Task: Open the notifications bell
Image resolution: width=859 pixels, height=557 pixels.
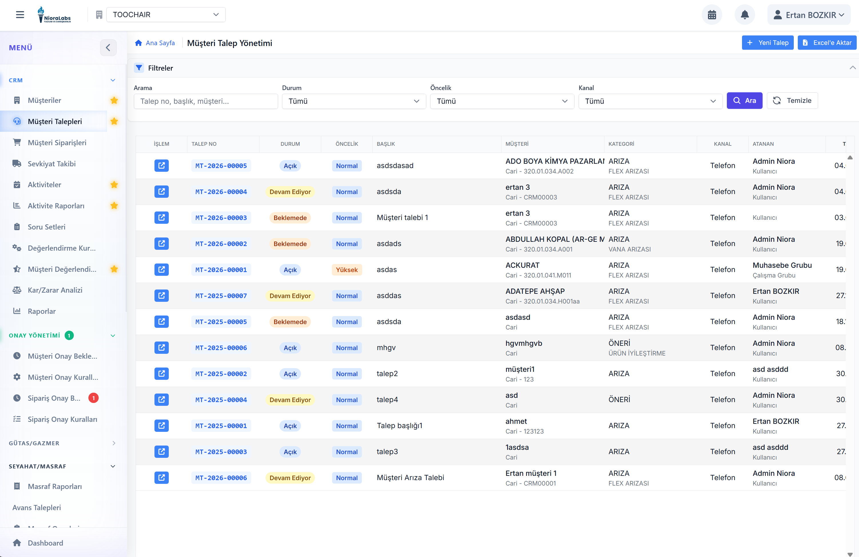Action: [x=745, y=15]
